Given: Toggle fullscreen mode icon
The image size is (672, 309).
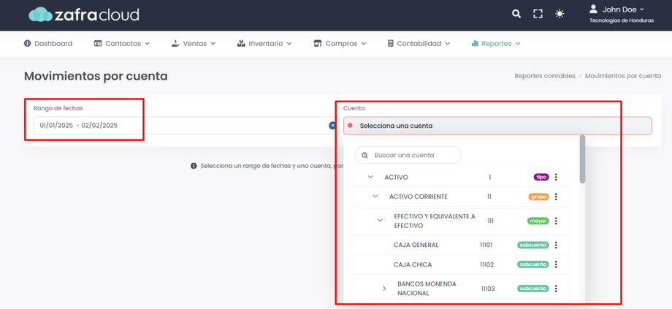Looking at the screenshot, I should (x=538, y=14).
